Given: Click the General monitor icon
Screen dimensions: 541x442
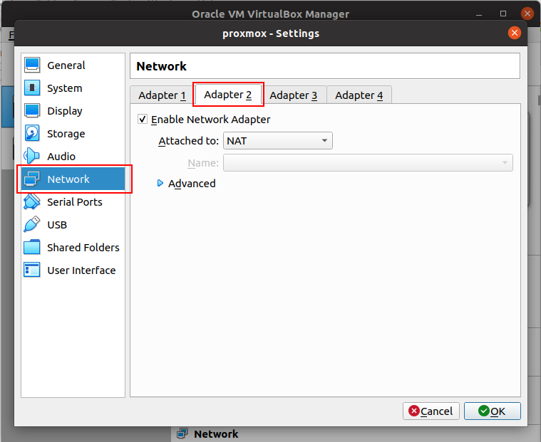Looking at the screenshot, I should coord(32,65).
